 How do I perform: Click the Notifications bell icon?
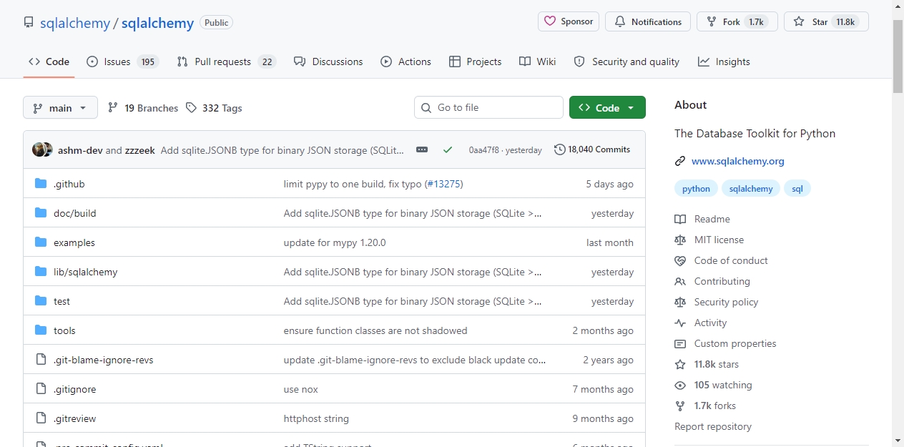click(x=620, y=21)
